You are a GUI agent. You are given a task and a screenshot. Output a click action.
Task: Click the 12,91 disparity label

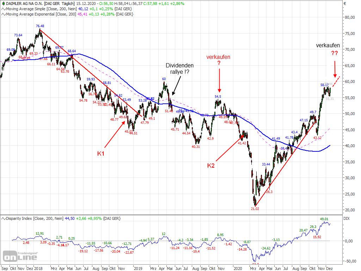pos(39,234)
